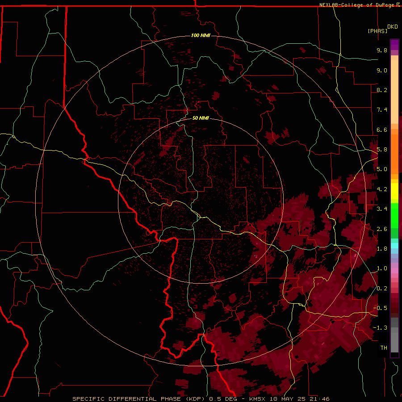Viewport: 402px width, 402px height.
Task: Click the '100 NMI' range ring label
Action: click(201, 35)
